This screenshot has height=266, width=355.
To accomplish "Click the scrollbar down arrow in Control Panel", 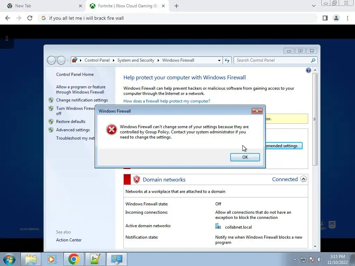I will (x=315, y=247).
